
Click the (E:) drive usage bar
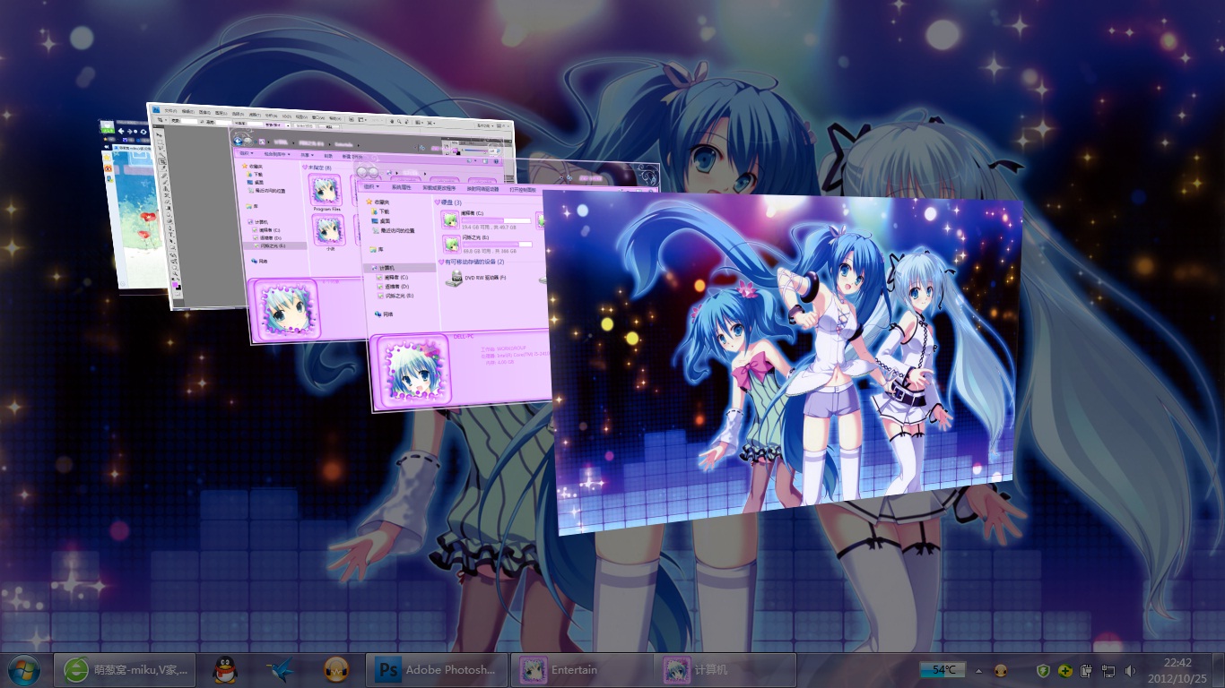[498, 245]
